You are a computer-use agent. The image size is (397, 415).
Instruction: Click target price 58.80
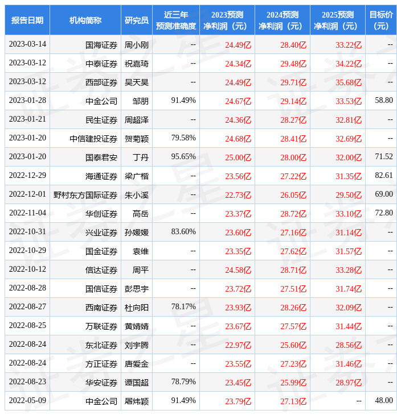pos(384,100)
